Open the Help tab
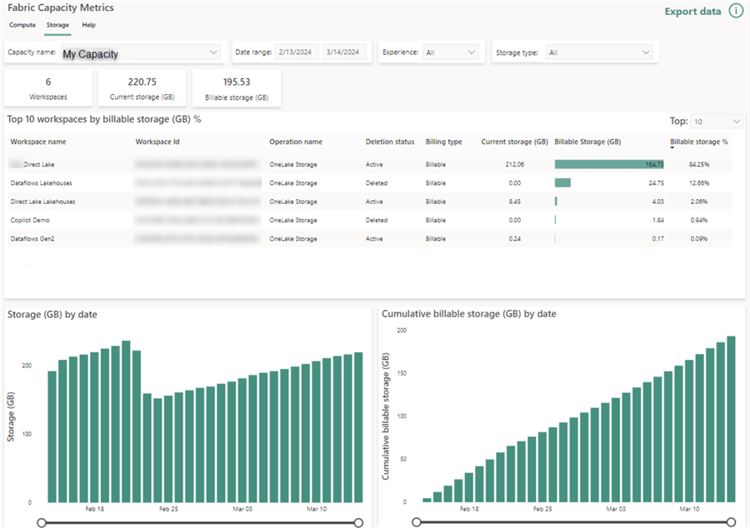This screenshot has height=528, width=750. point(88,25)
